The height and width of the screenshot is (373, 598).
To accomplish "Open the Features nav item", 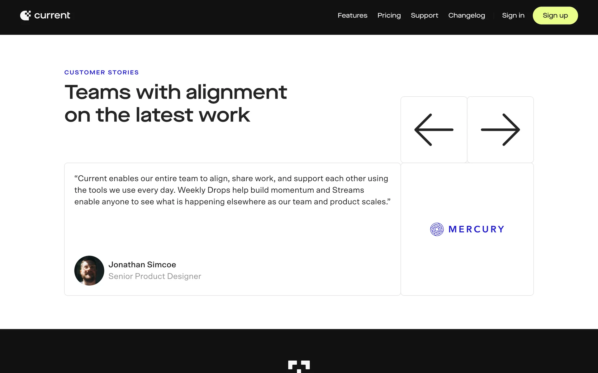I will click(352, 16).
